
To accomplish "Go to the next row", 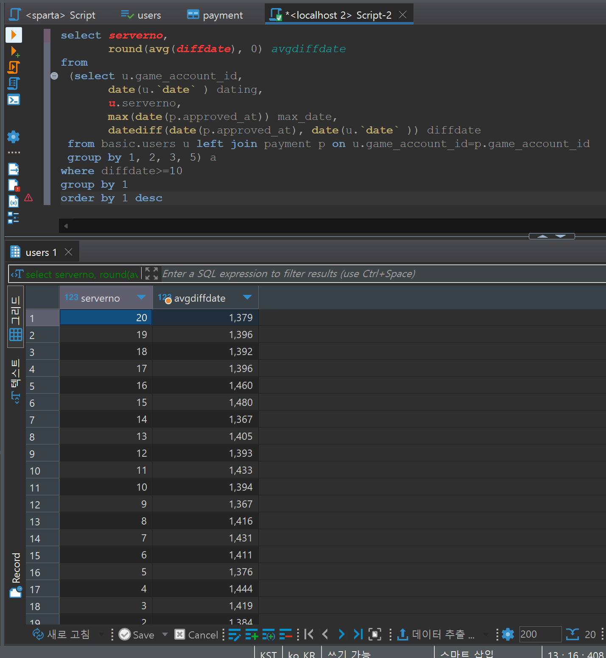I will click(341, 634).
